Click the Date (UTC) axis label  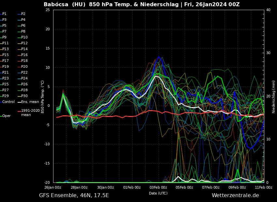click(158, 194)
